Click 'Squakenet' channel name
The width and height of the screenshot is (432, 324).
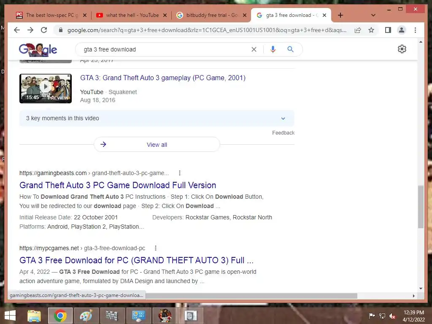tap(123, 92)
